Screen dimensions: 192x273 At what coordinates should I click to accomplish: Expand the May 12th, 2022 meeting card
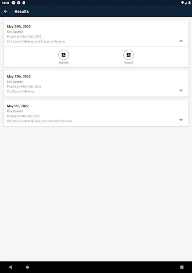coord(181,90)
